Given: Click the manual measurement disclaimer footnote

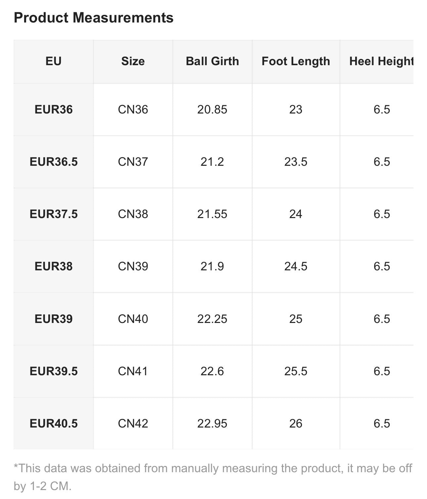Looking at the screenshot, I should pyautogui.click(x=213, y=477).
